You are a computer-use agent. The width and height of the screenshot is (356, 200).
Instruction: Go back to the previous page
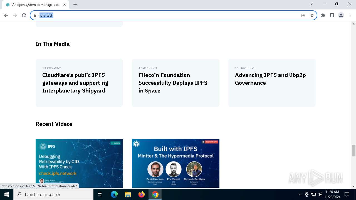coord(6,15)
